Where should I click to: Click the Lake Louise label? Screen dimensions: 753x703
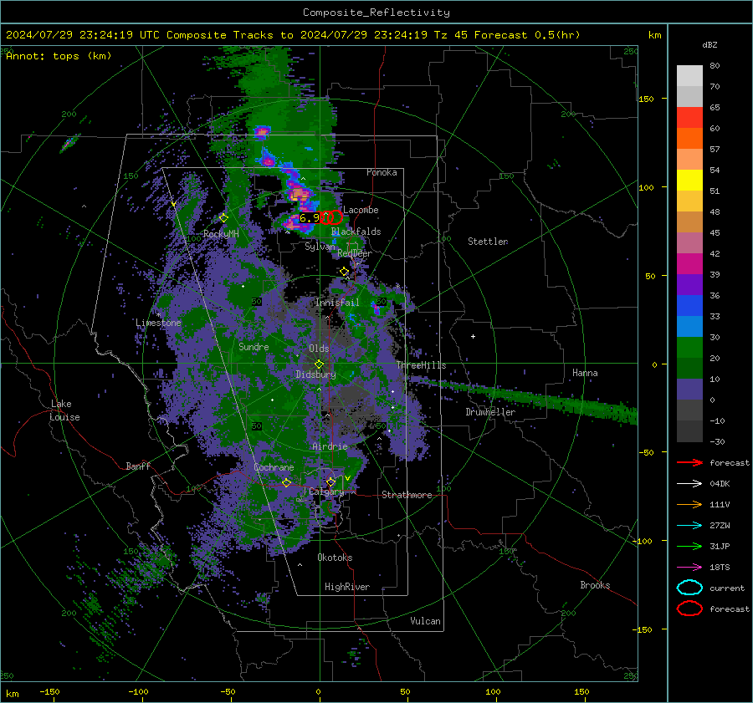point(65,410)
